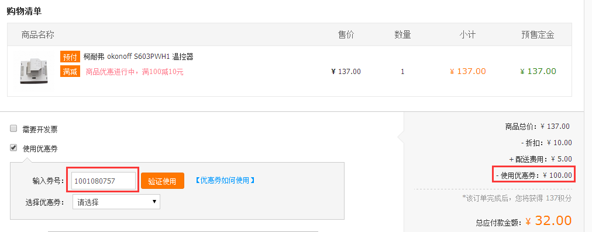592x232 pixels.
Task: Click the 售价 column header
Action: click(346, 35)
